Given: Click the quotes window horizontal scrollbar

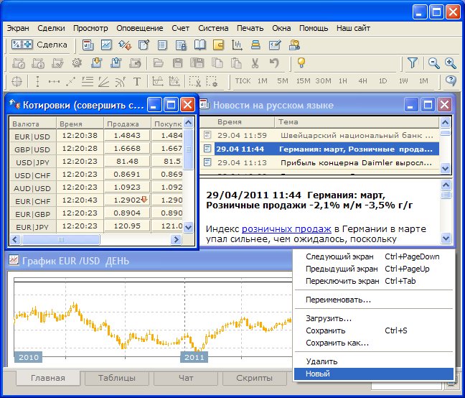Looking at the screenshot, I should [61, 240].
